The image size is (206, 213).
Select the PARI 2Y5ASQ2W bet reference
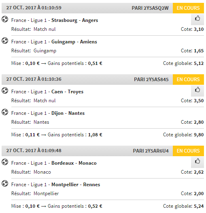(150, 8)
